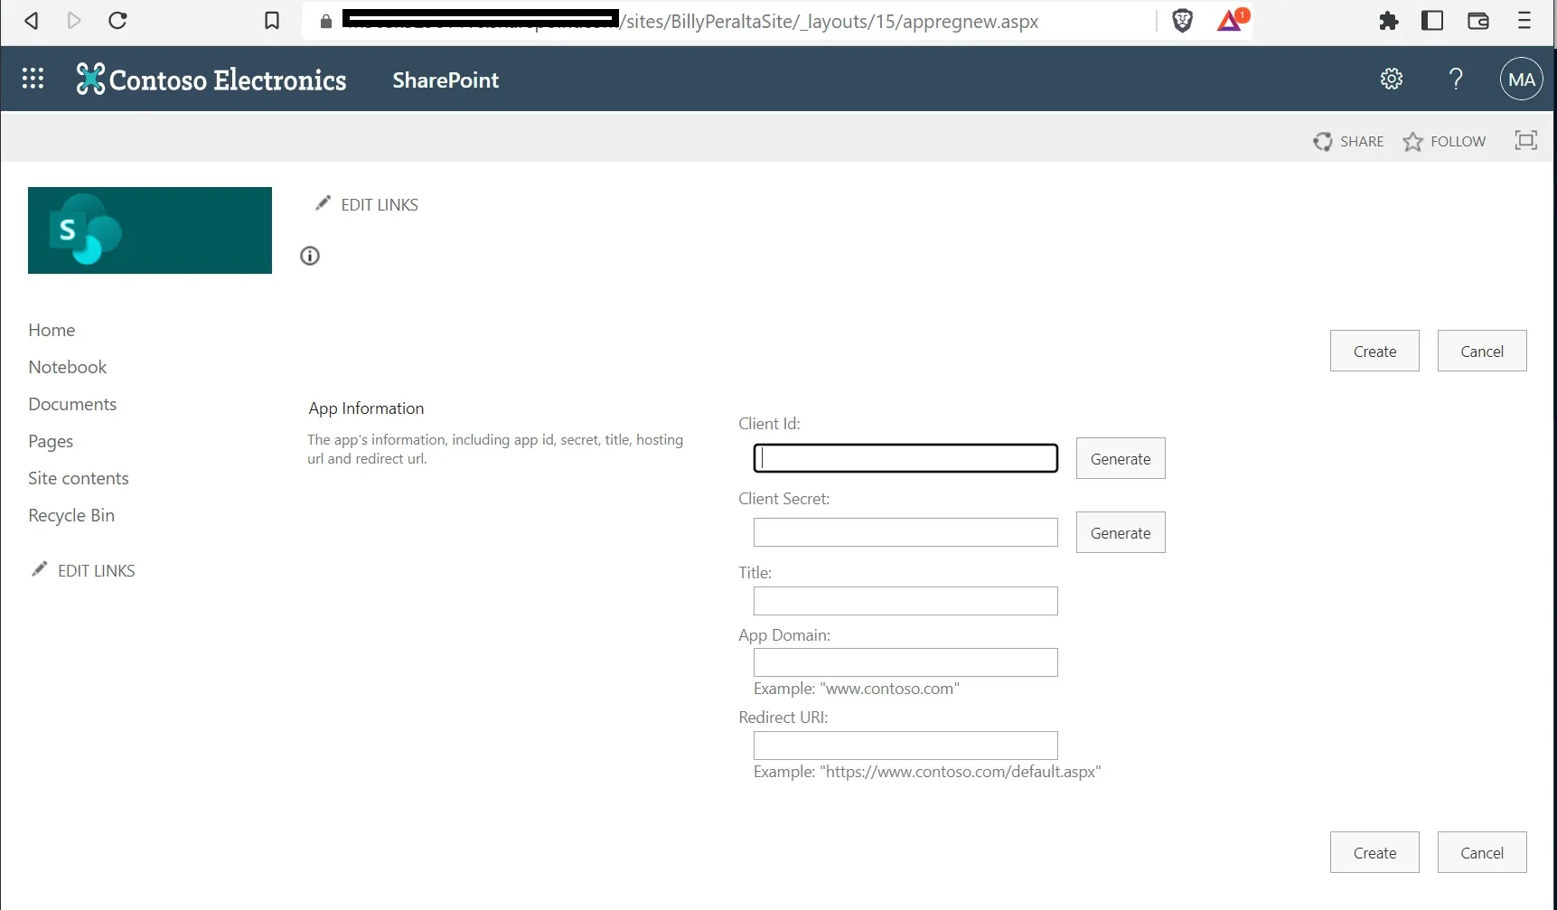Enter focus mode with the expand icon
The width and height of the screenshot is (1557, 910).
[x=1525, y=140]
